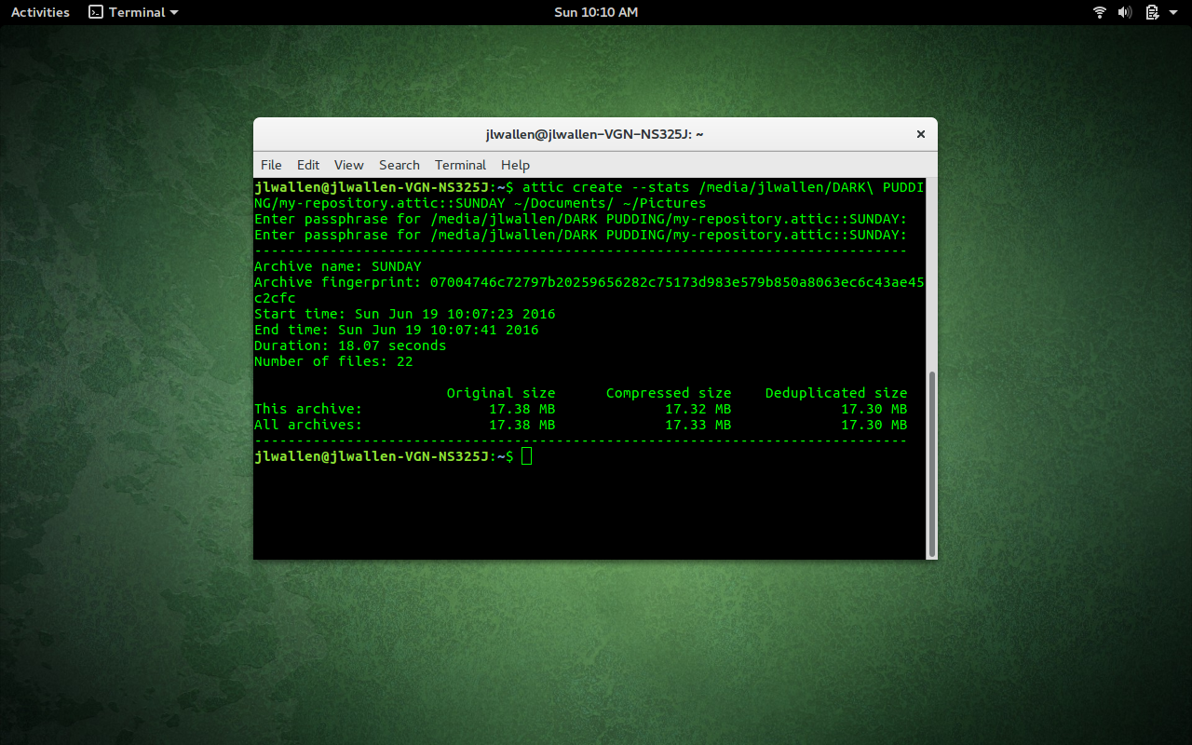
Task: Open the View menu
Action: 349,165
